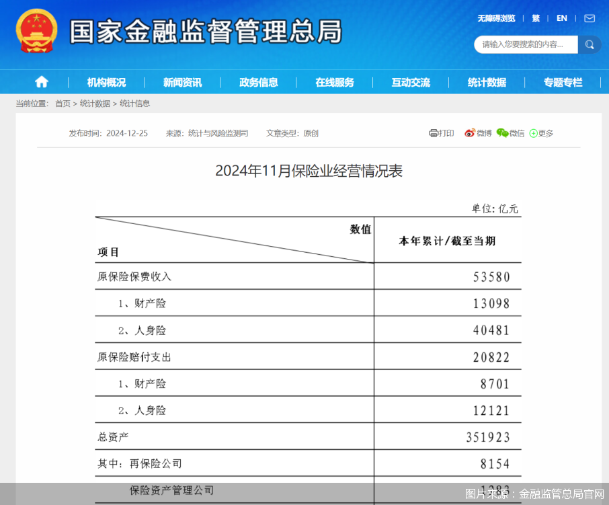This screenshot has width=609, height=505.
Task: Select the 政务信息 navigation item
Action: tap(259, 82)
